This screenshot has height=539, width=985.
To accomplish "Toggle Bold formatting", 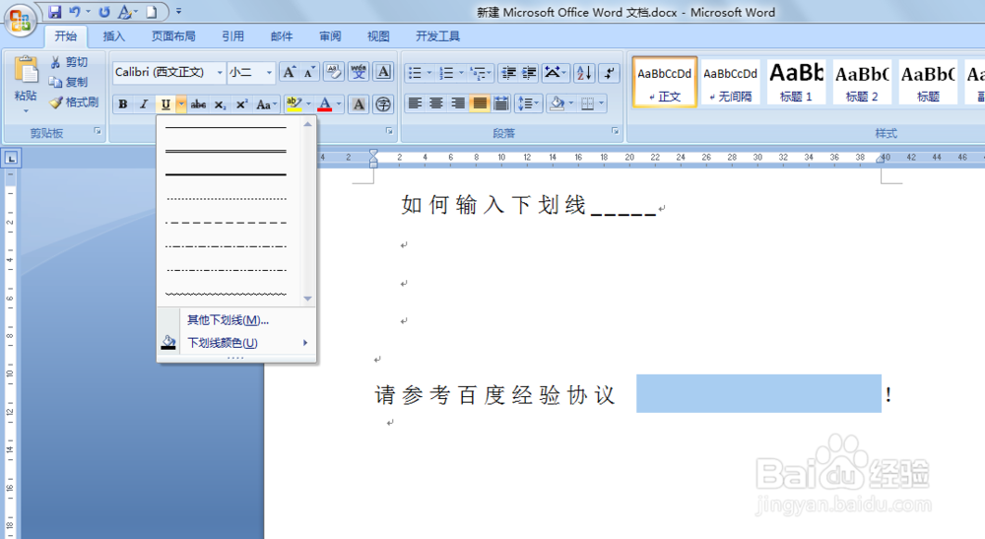I will 122,104.
